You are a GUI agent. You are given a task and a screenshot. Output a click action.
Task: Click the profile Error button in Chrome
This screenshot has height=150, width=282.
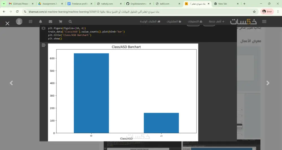click(267, 12)
